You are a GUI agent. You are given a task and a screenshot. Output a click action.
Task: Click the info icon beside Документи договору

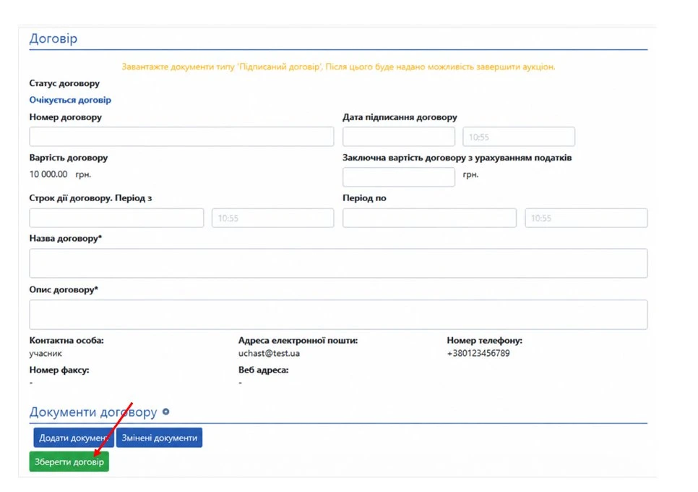tap(166, 412)
